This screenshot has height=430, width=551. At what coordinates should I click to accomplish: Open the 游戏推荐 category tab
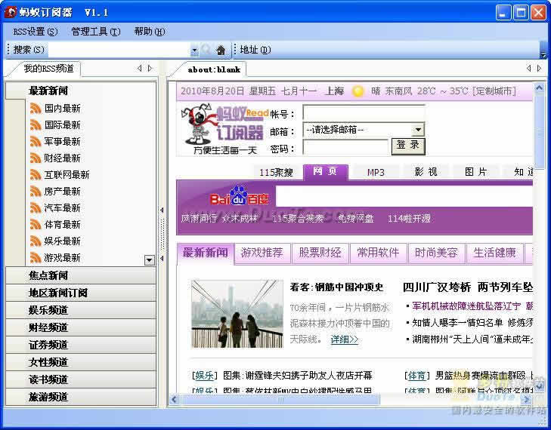[x=262, y=253]
